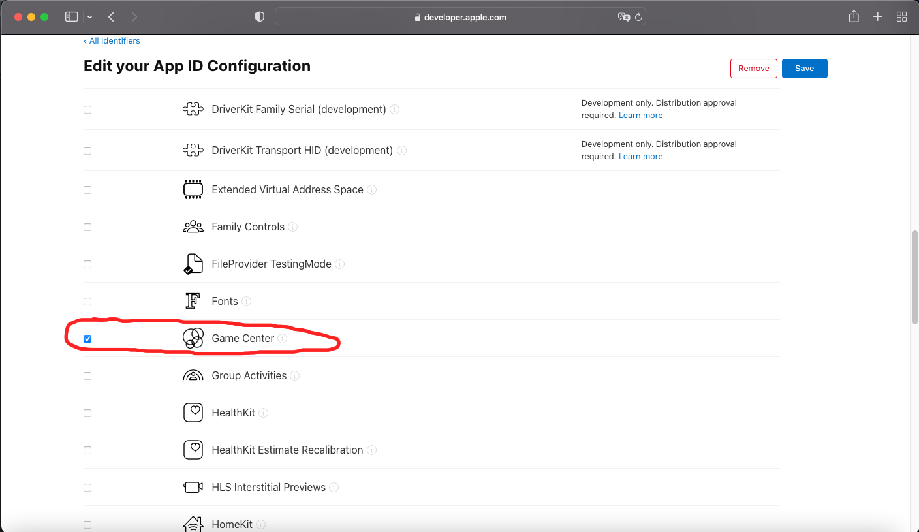
Task: Click the Fonts letter F icon
Action: click(193, 300)
